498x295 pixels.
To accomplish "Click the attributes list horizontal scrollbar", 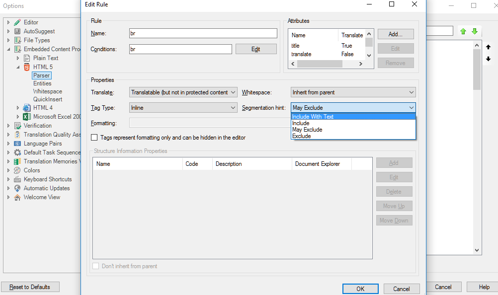I will pyautogui.click(x=327, y=64).
